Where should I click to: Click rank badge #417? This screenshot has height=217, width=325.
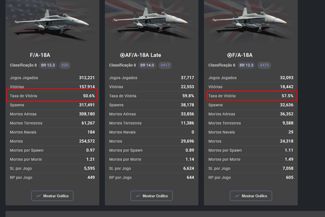tap(165, 65)
